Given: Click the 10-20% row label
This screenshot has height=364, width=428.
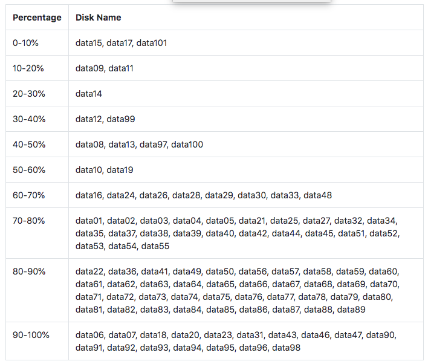Looking at the screenshot, I should coord(28,68).
